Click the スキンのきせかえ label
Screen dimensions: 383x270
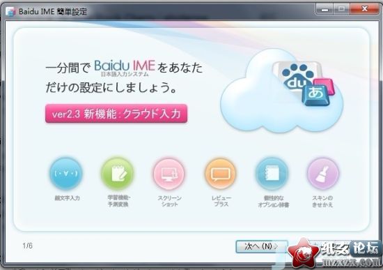(322, 201)
